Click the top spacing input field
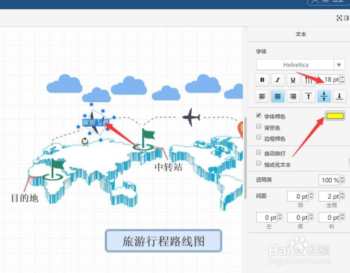Screen dimensions: 350x273 [x=298, y=197]
